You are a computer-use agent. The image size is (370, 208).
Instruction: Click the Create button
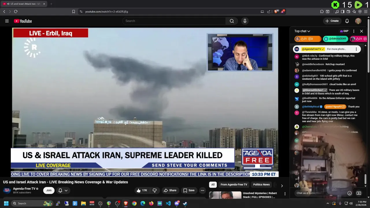(x=332, y=21)
